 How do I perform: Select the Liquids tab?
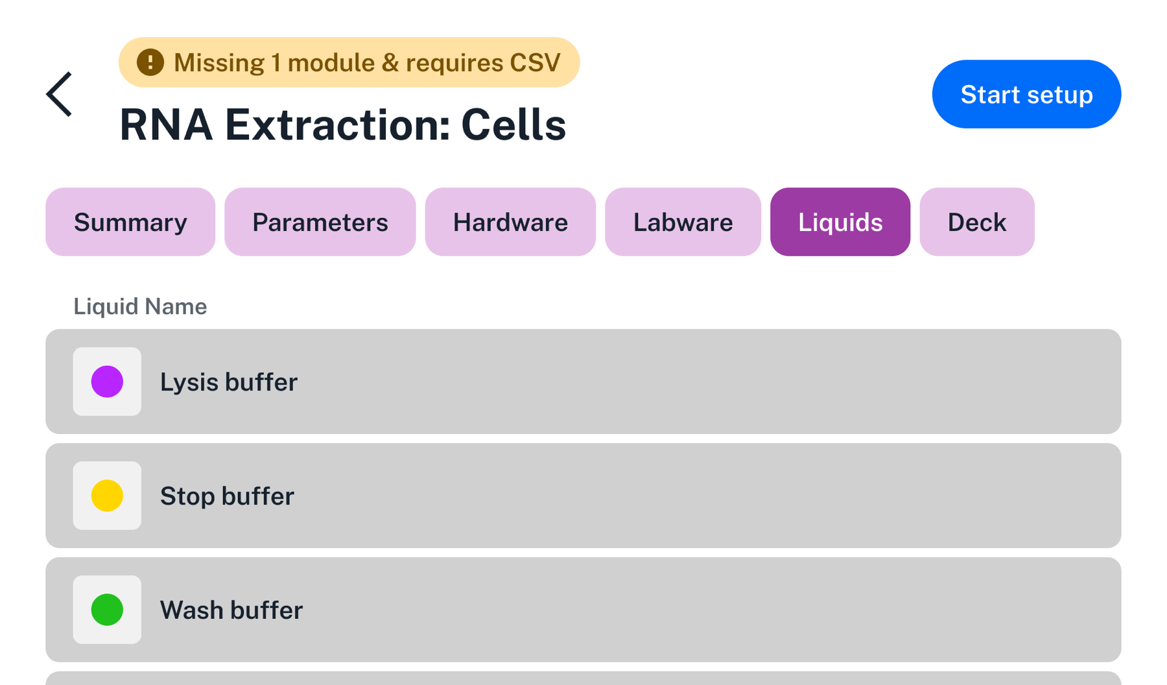pos(840,222)
